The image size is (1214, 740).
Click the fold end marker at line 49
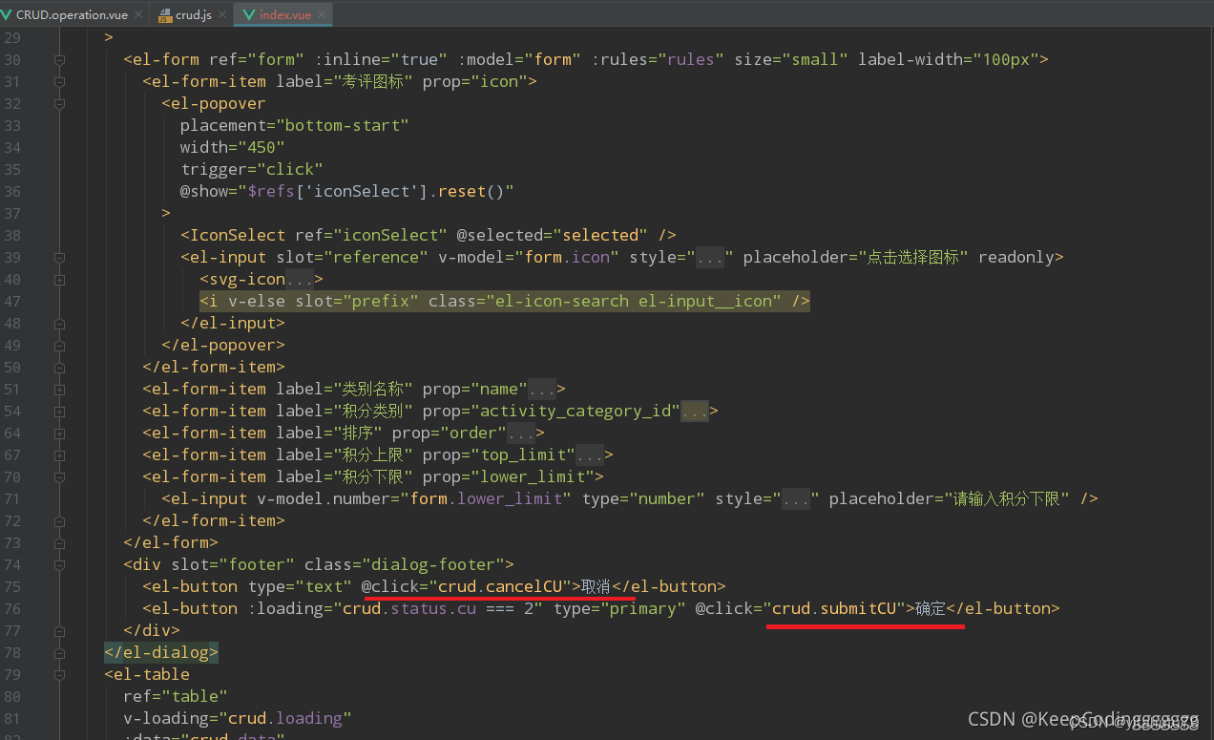click(59, 345)
